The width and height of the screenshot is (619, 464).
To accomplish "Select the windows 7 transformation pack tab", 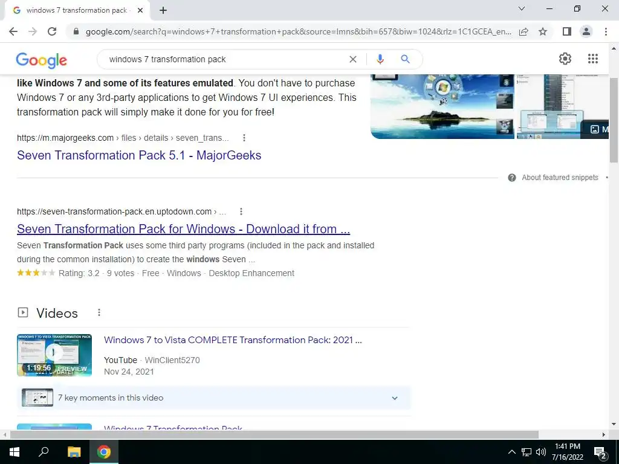I will click(77, 10).
